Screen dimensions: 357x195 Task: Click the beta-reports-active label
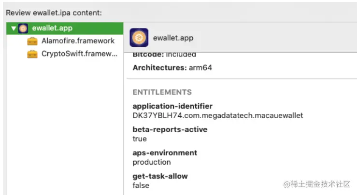(170, 129)
